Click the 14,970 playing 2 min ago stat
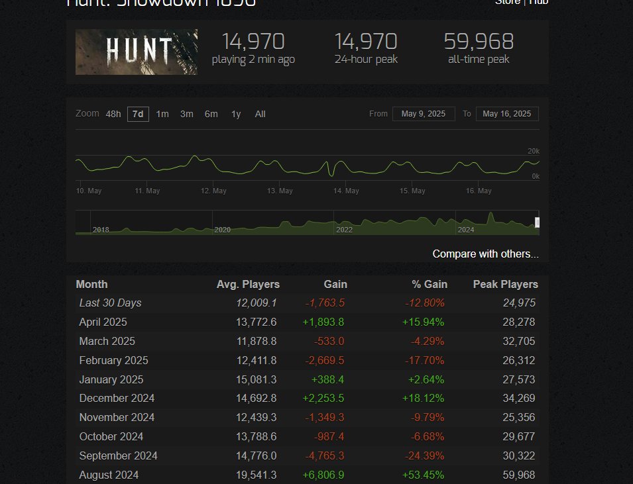The image size is (633, 484). point(253,48)
